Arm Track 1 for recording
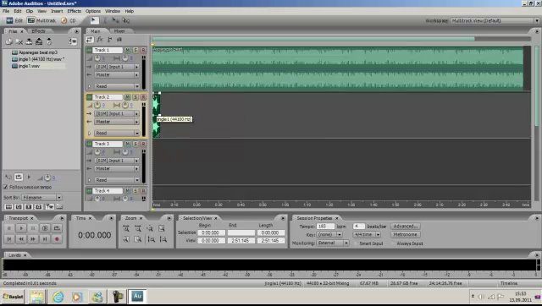Image resolution: width=542 pixels, height=306 pixels. (143, 50)
